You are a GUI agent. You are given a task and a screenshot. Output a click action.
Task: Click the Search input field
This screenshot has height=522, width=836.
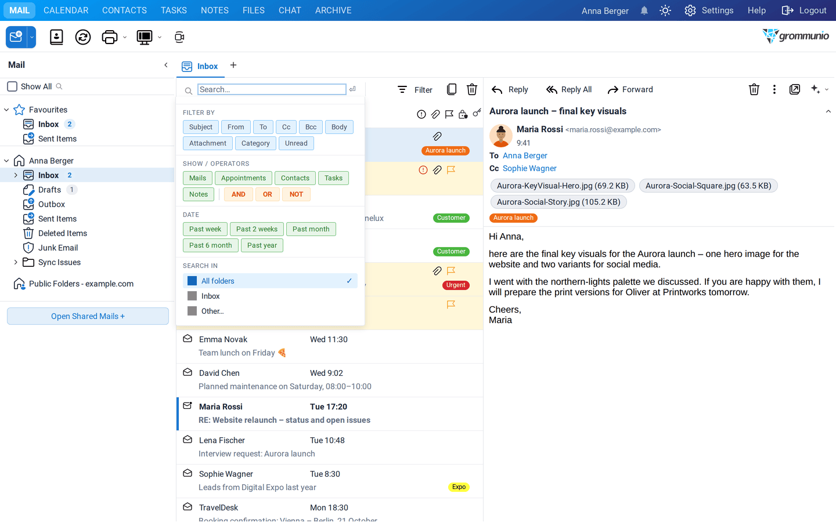point(272,89)
